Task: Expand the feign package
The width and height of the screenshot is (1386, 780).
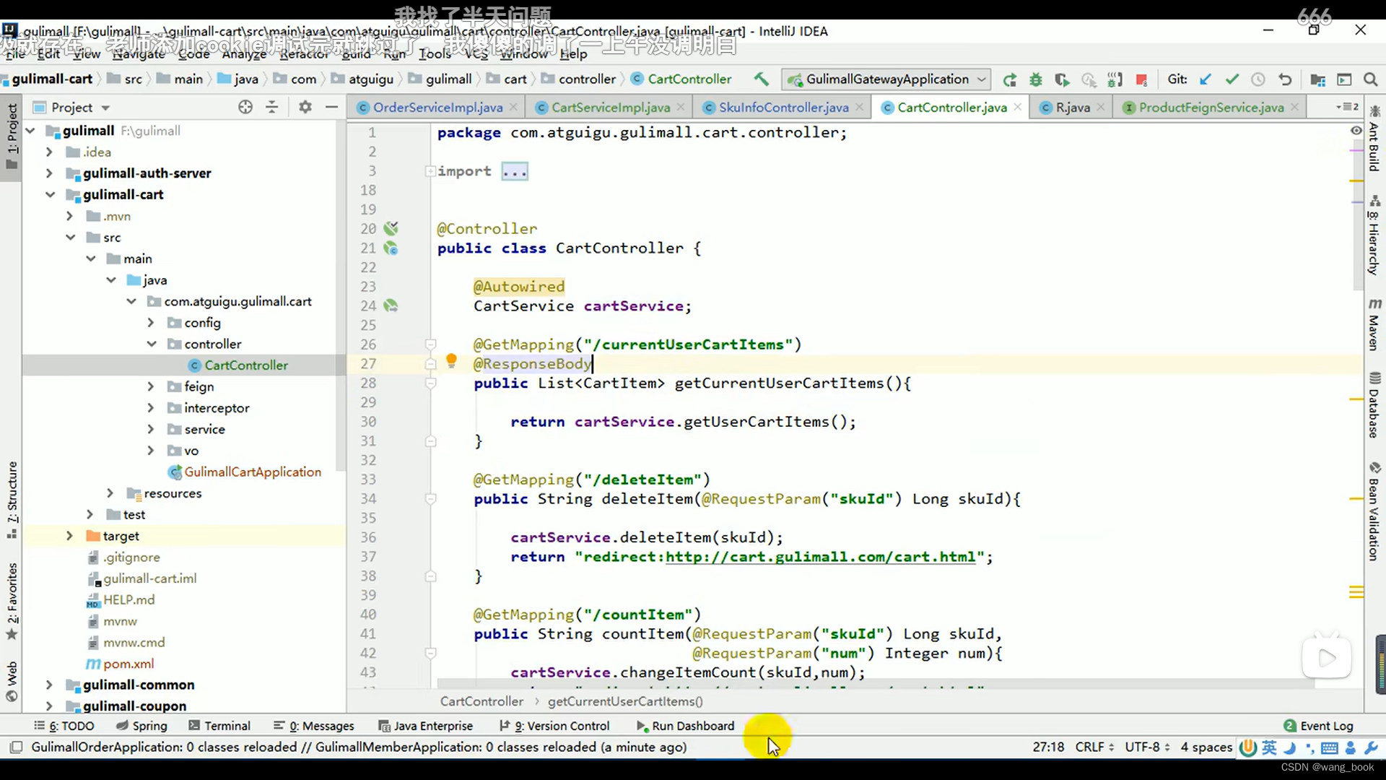Action: click(150, 386)
